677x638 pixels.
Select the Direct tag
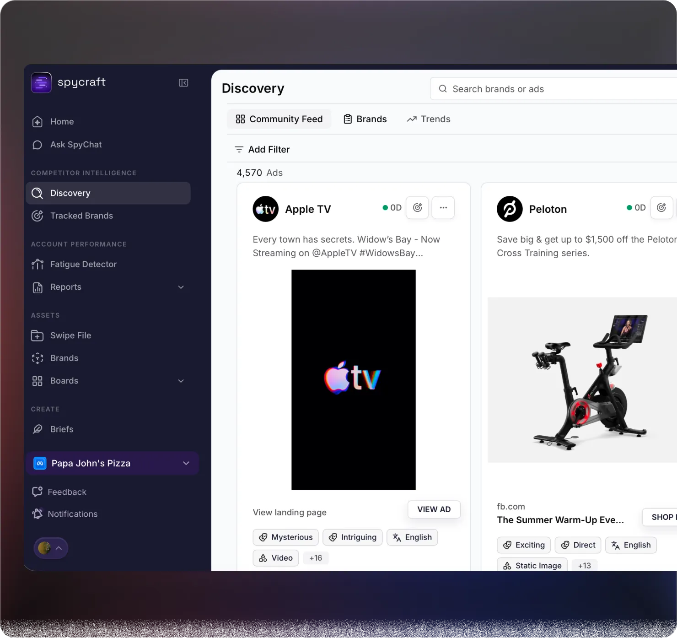(578, 545)
